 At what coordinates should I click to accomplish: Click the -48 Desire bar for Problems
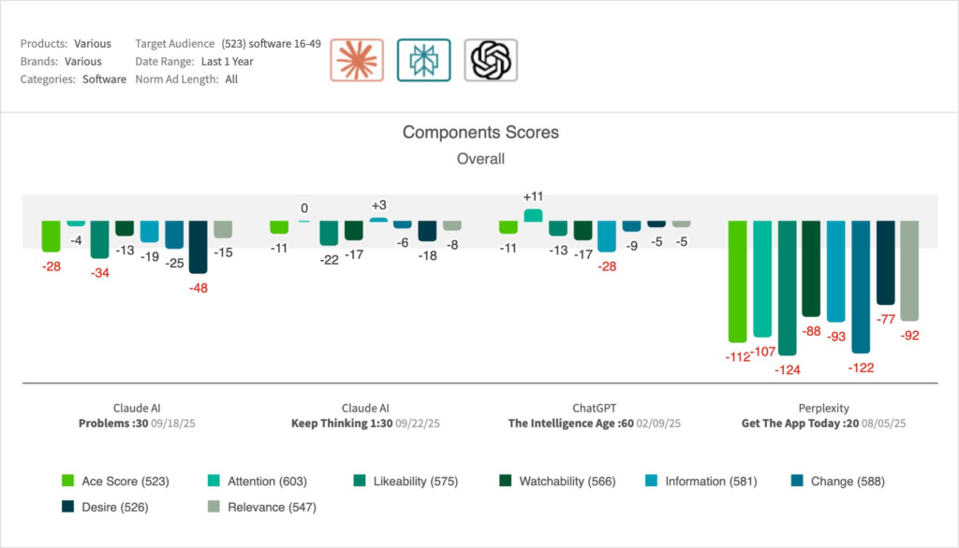point(198,247)
